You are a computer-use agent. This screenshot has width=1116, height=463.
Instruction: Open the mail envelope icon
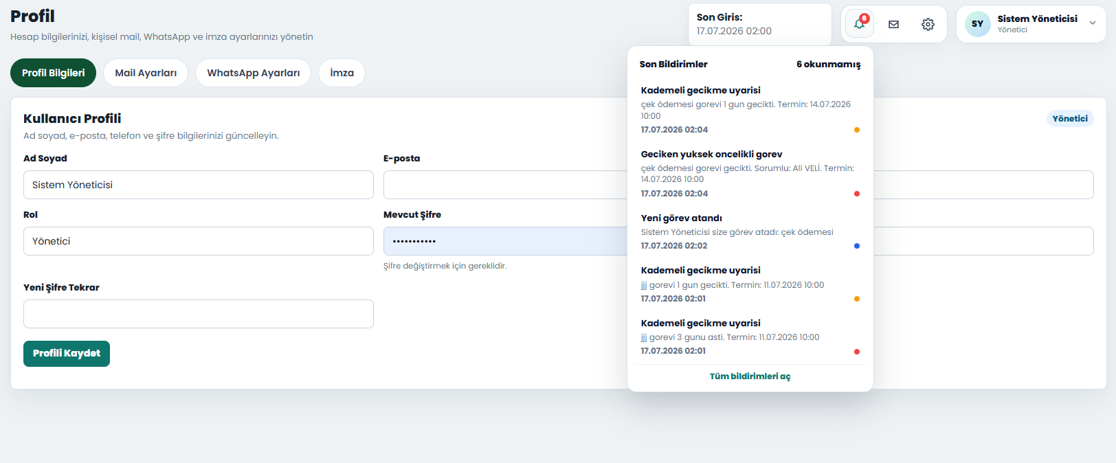tap(893, 24)
